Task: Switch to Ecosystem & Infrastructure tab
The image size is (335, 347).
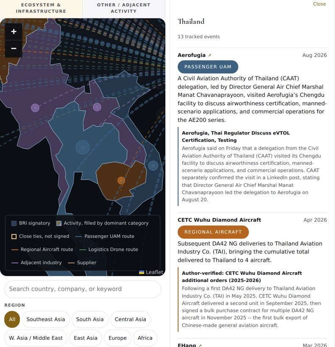Action: [x=41, y=8]
